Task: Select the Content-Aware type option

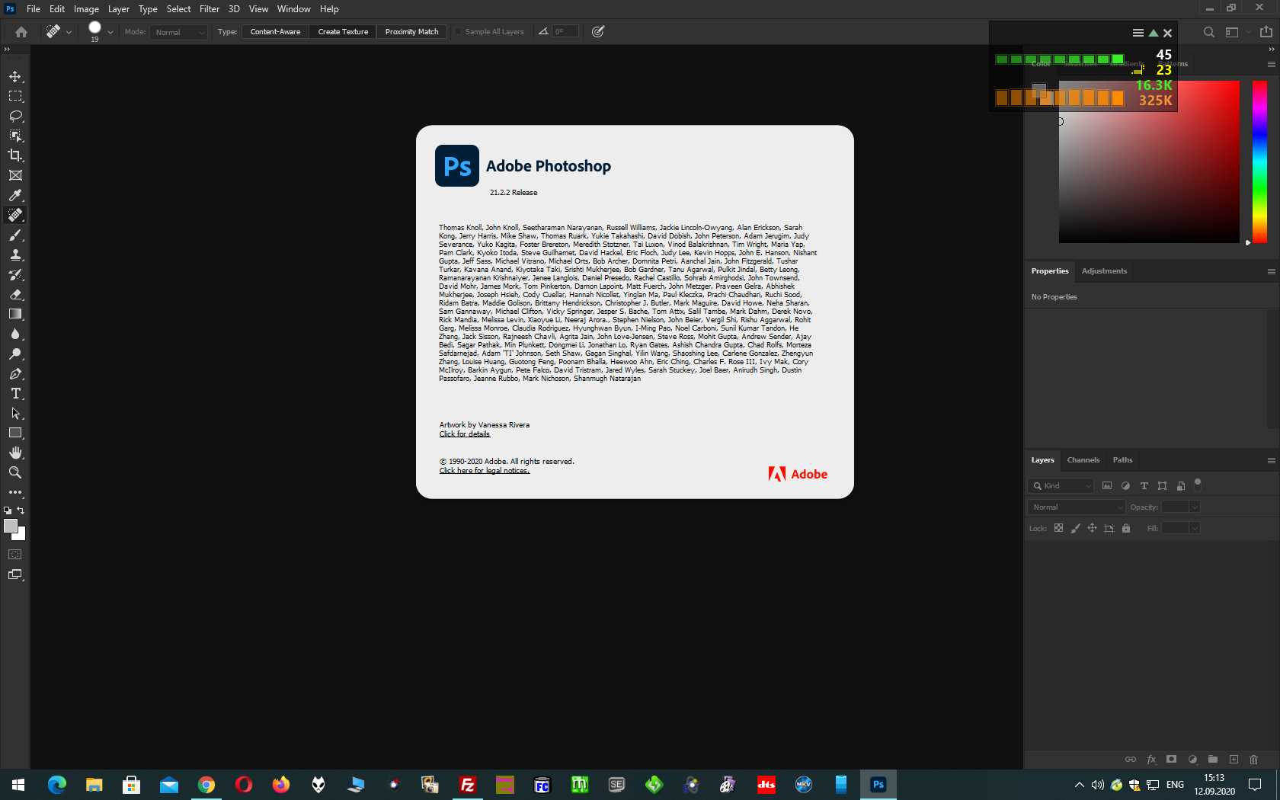Action: [x=275, y=32]
